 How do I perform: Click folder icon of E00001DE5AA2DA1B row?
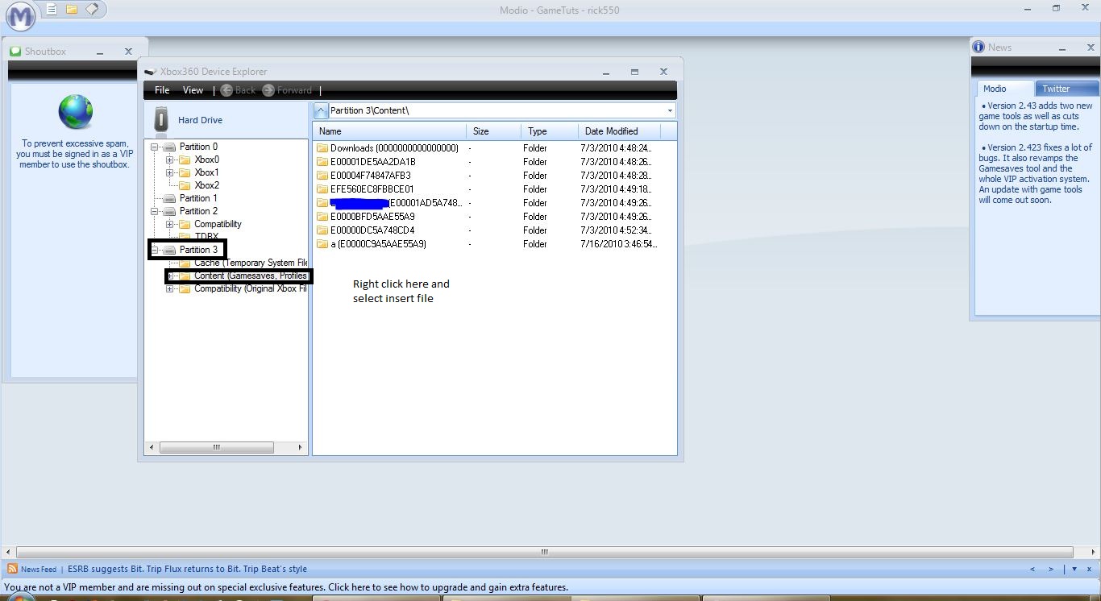322,162
